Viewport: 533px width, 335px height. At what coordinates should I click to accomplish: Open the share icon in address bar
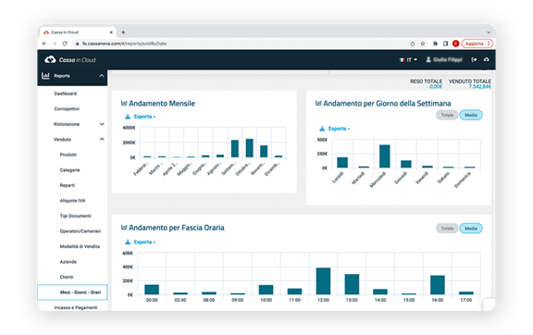(413, 43)
